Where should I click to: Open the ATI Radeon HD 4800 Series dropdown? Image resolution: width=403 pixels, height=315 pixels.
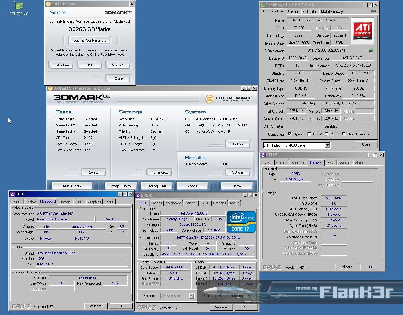click(x=327, y=145)
